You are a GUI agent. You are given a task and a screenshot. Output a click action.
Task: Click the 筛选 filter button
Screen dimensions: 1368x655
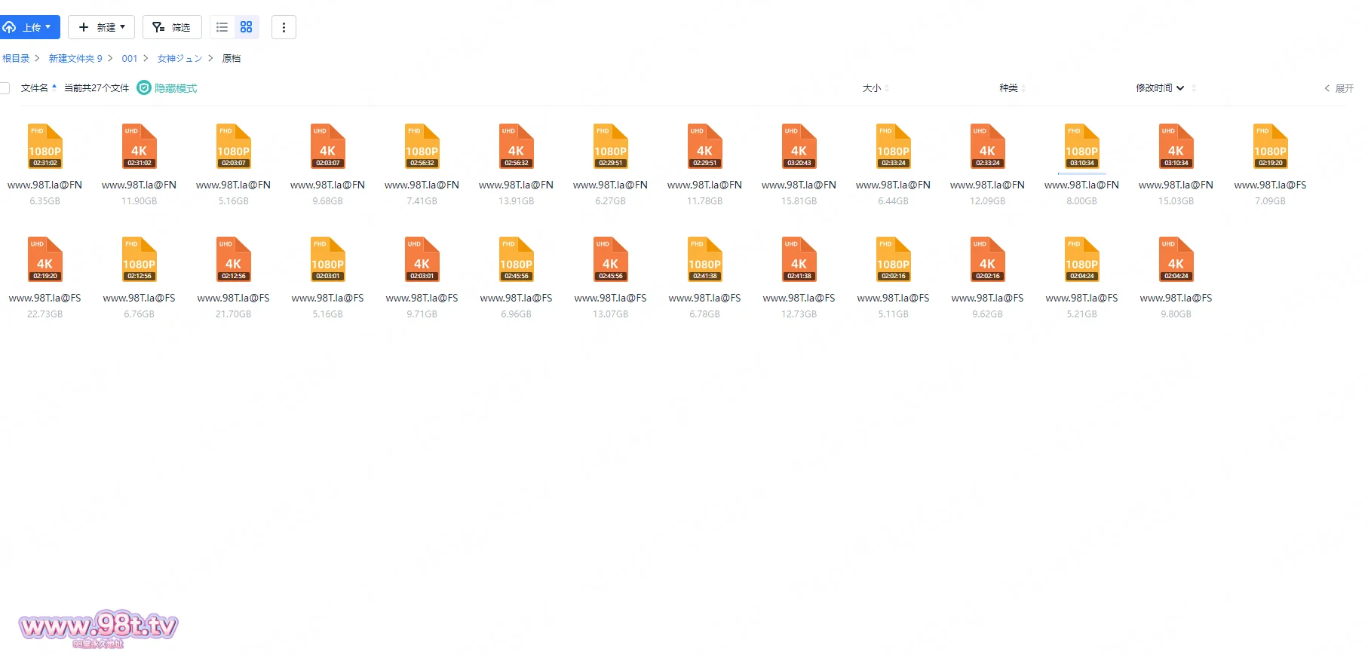click(x=172, y=27)
